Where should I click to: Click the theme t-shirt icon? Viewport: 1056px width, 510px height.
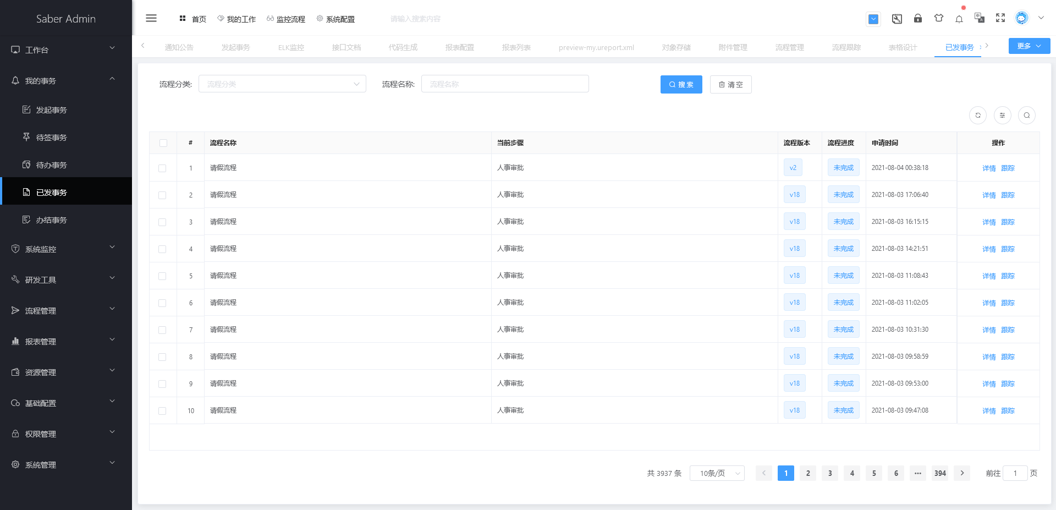[938, 18]
